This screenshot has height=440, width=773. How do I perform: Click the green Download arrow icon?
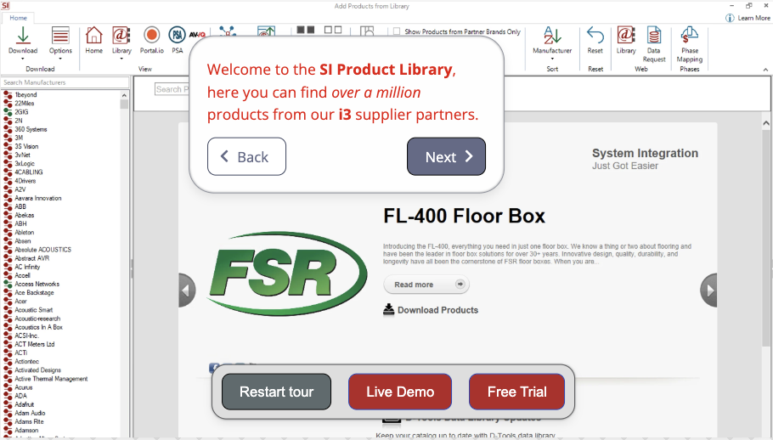(23, 35)
